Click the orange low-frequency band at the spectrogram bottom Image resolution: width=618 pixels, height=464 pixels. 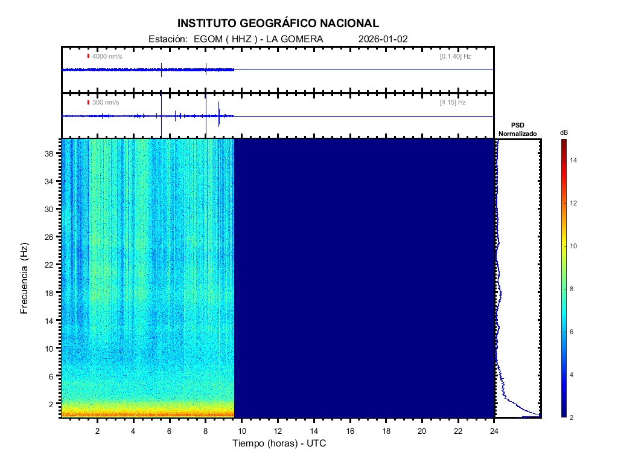148,413
